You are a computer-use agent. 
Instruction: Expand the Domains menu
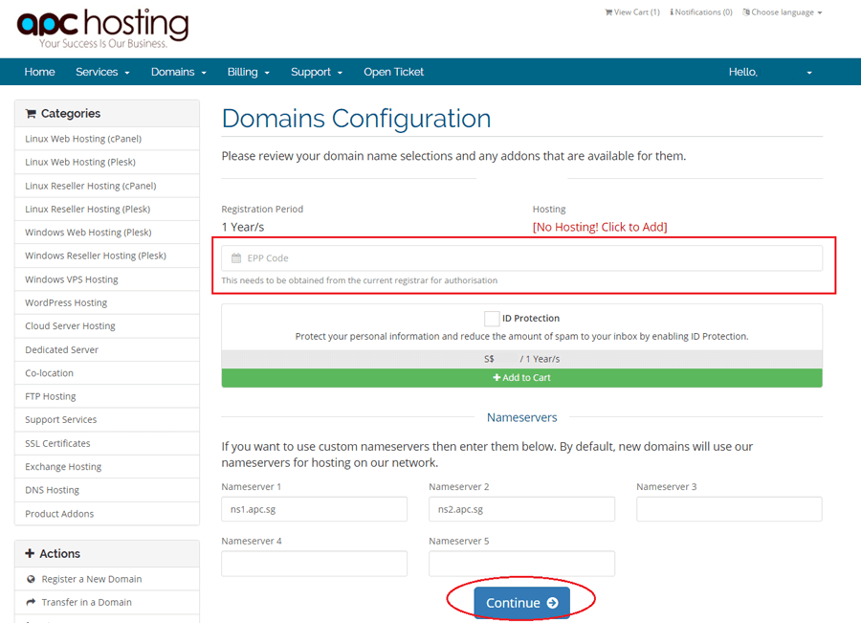(179, 72)
